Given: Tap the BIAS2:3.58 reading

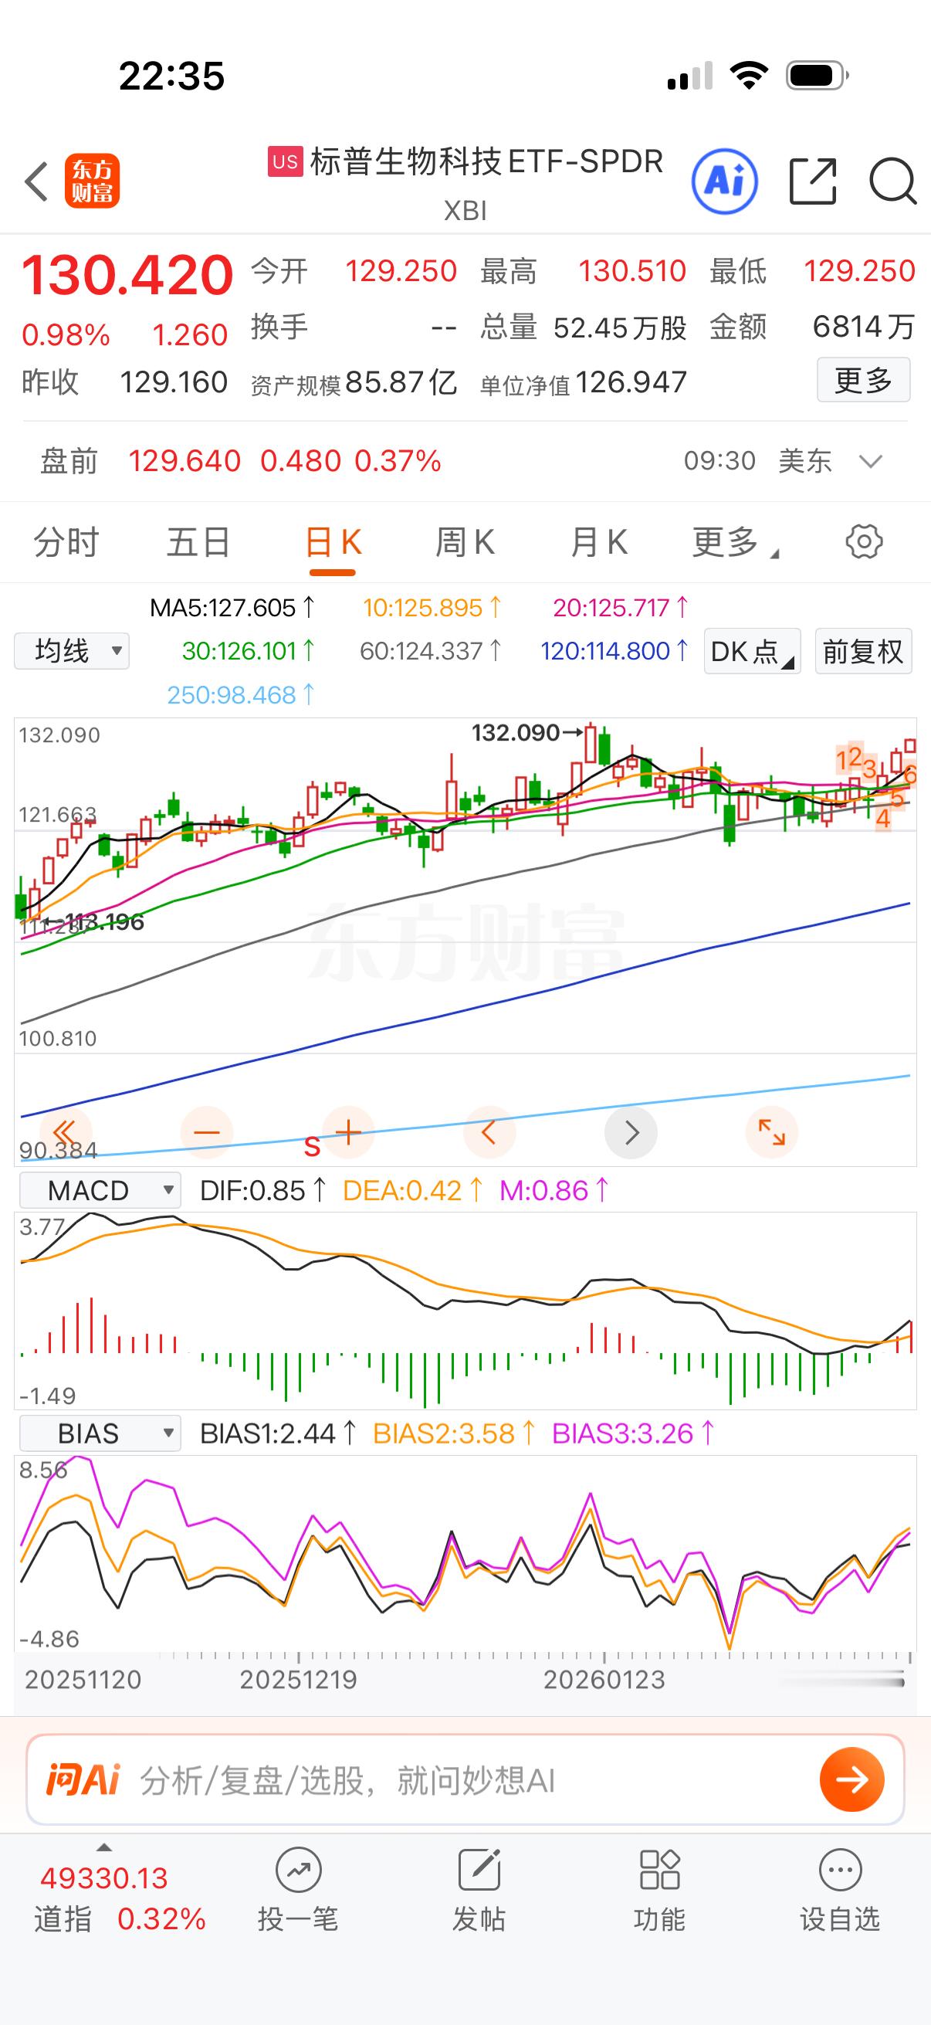Looking at the screenshot, I should [x=455, y=1433].
